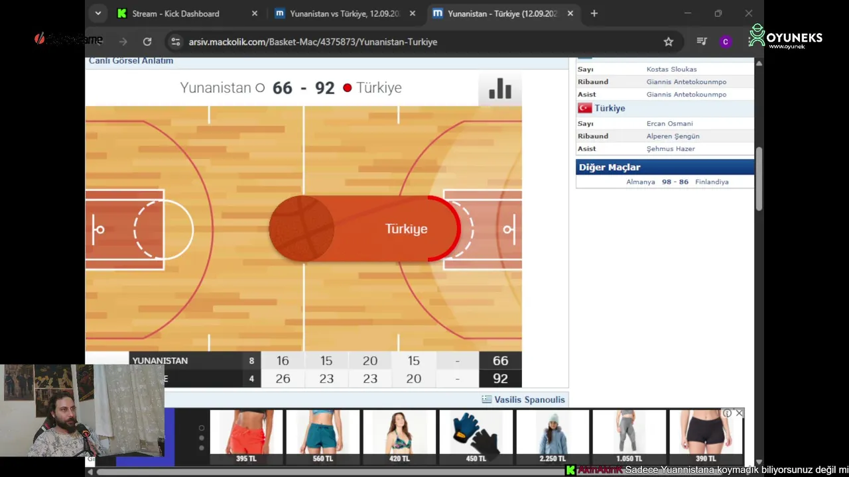Click the Türkiye possession pill on court

[364, 229]
